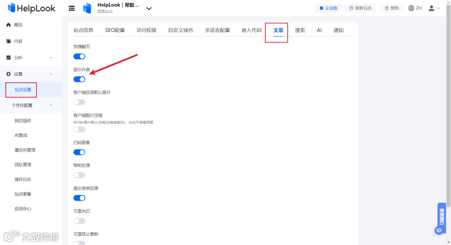
Task: Expand the site switcher dropdown at top
Action: 149,8
